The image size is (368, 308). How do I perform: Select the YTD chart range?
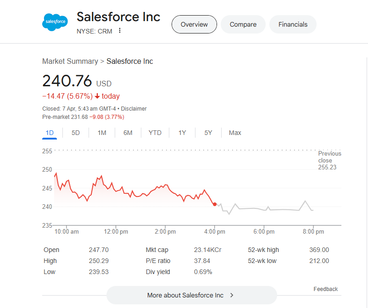[x=155, y=133]
